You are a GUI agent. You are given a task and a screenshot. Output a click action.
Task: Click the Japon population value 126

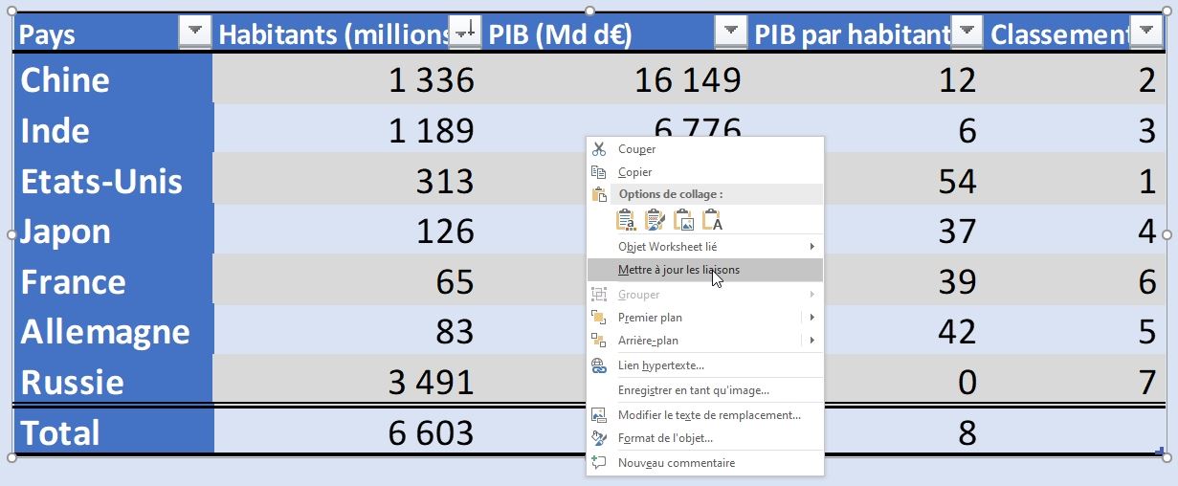point(444,232)
